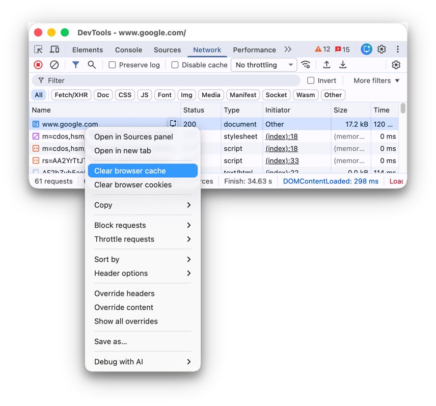Expand the Header options submenu
The image size is (436, 406).
tap(143, 273)
